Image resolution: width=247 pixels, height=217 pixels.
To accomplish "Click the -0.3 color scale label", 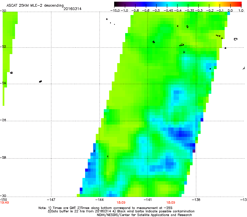I will 199,11.
